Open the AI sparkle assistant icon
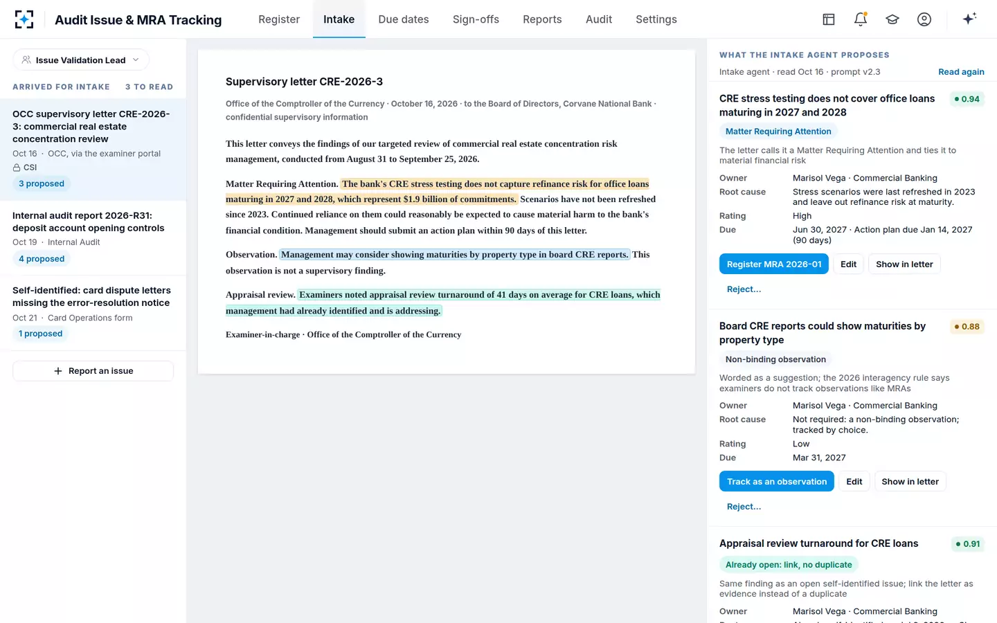 969,19
